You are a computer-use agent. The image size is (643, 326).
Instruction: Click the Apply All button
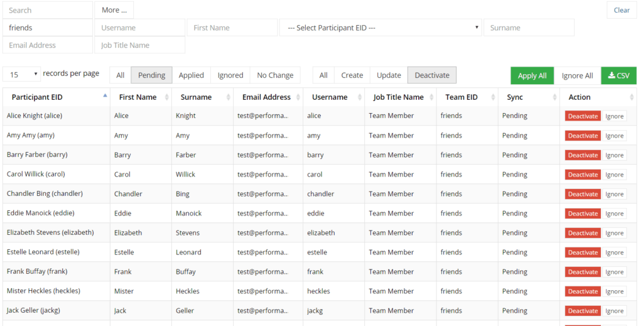pos(532,75)
